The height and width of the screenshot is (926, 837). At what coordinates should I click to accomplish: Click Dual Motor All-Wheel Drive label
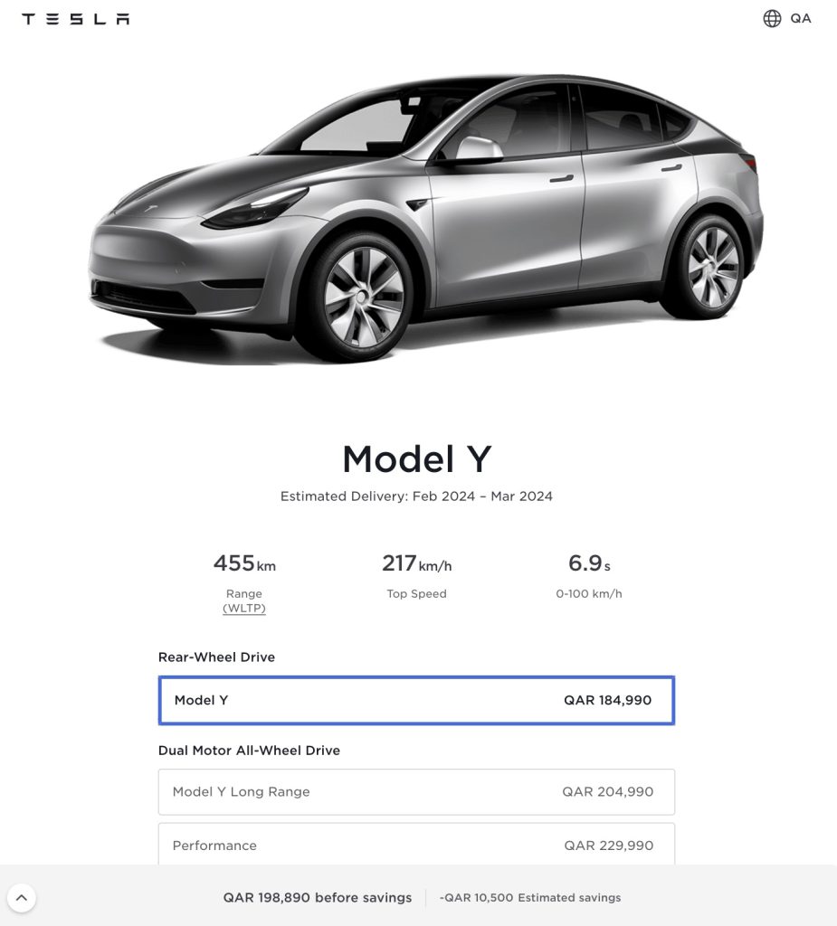tap(249, 751)
